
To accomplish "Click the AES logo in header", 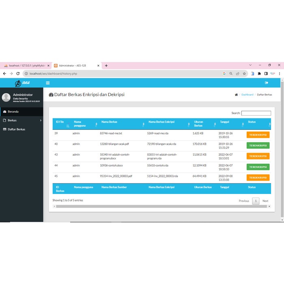I will pyautogui.click(x=22, y=83).
